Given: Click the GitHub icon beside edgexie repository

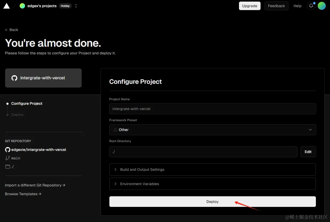Looking at the screenshot, I should 8,150.
